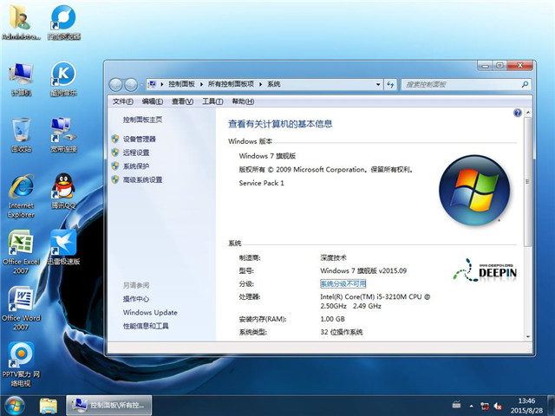555x416 pixels.
Task: Click the search magnifier icon
Action: click(x=525, y=84)
